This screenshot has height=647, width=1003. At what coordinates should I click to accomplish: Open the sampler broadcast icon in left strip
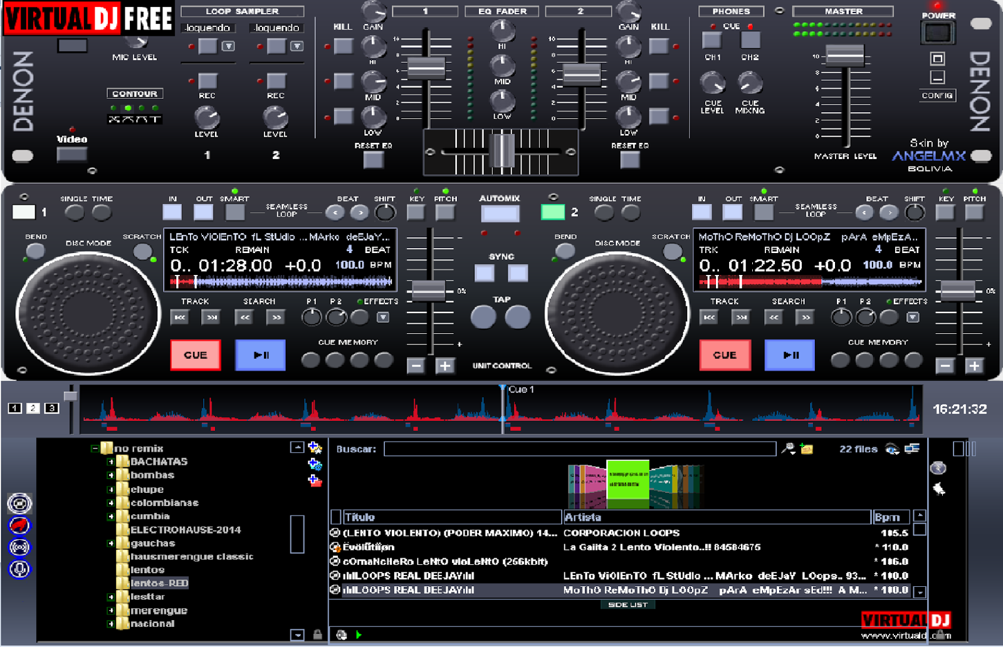pos(19,547)
